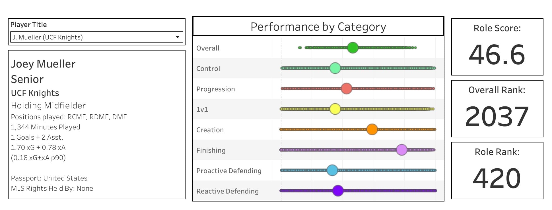Select the Creation category row label
Viewport: 552px width, 210px height.
pos(210,130)
